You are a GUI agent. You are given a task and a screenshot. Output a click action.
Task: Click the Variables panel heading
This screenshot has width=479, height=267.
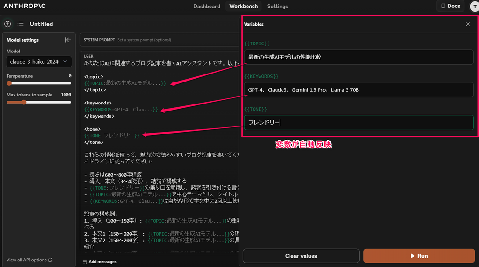(254, 24)
